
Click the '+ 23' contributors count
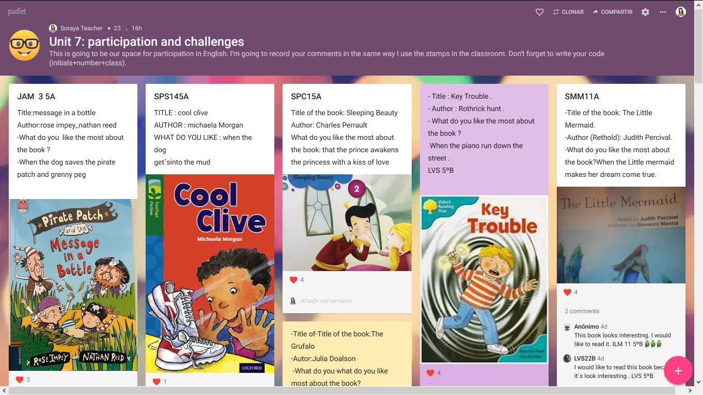[x=114, y=28]
